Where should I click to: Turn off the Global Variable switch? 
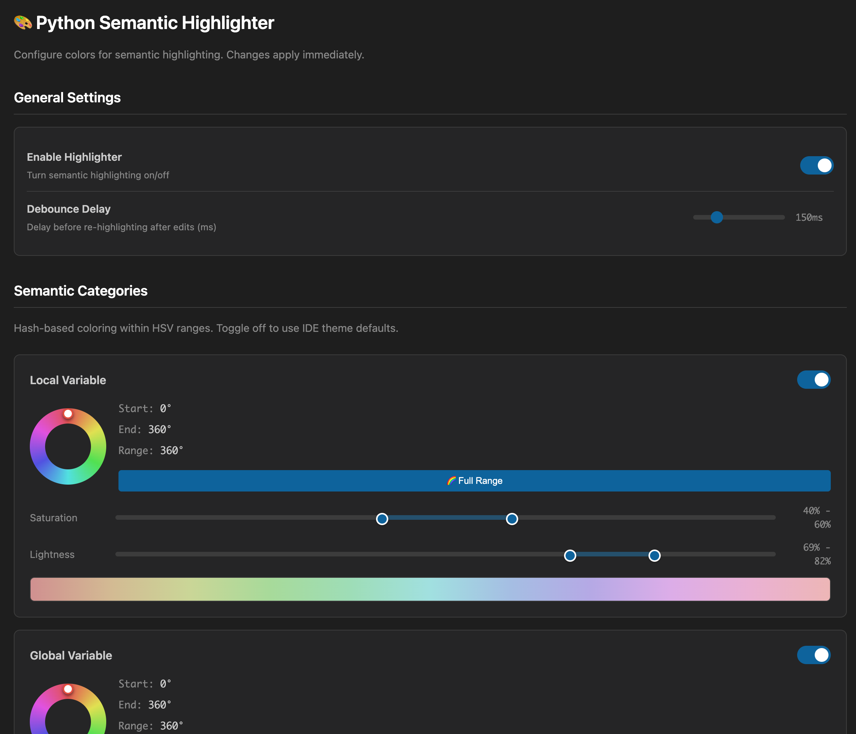[x=813, y=655]
